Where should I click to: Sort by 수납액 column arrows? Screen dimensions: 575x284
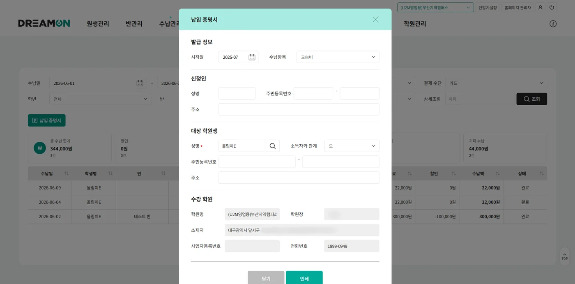[x=497, y=174]
